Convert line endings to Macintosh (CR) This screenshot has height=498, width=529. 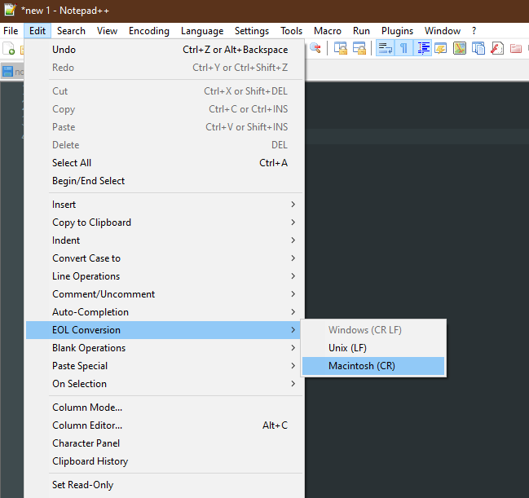coord(373,366)
